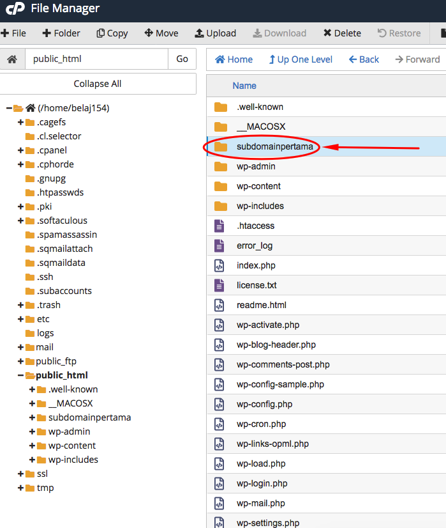
Task: Click the error_log file icon
Action: tap(219, 246)
